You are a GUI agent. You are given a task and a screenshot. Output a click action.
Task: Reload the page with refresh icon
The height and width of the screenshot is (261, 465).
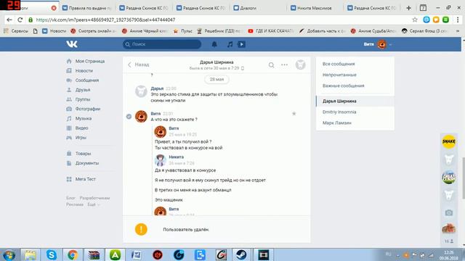[x=20, y=20]
